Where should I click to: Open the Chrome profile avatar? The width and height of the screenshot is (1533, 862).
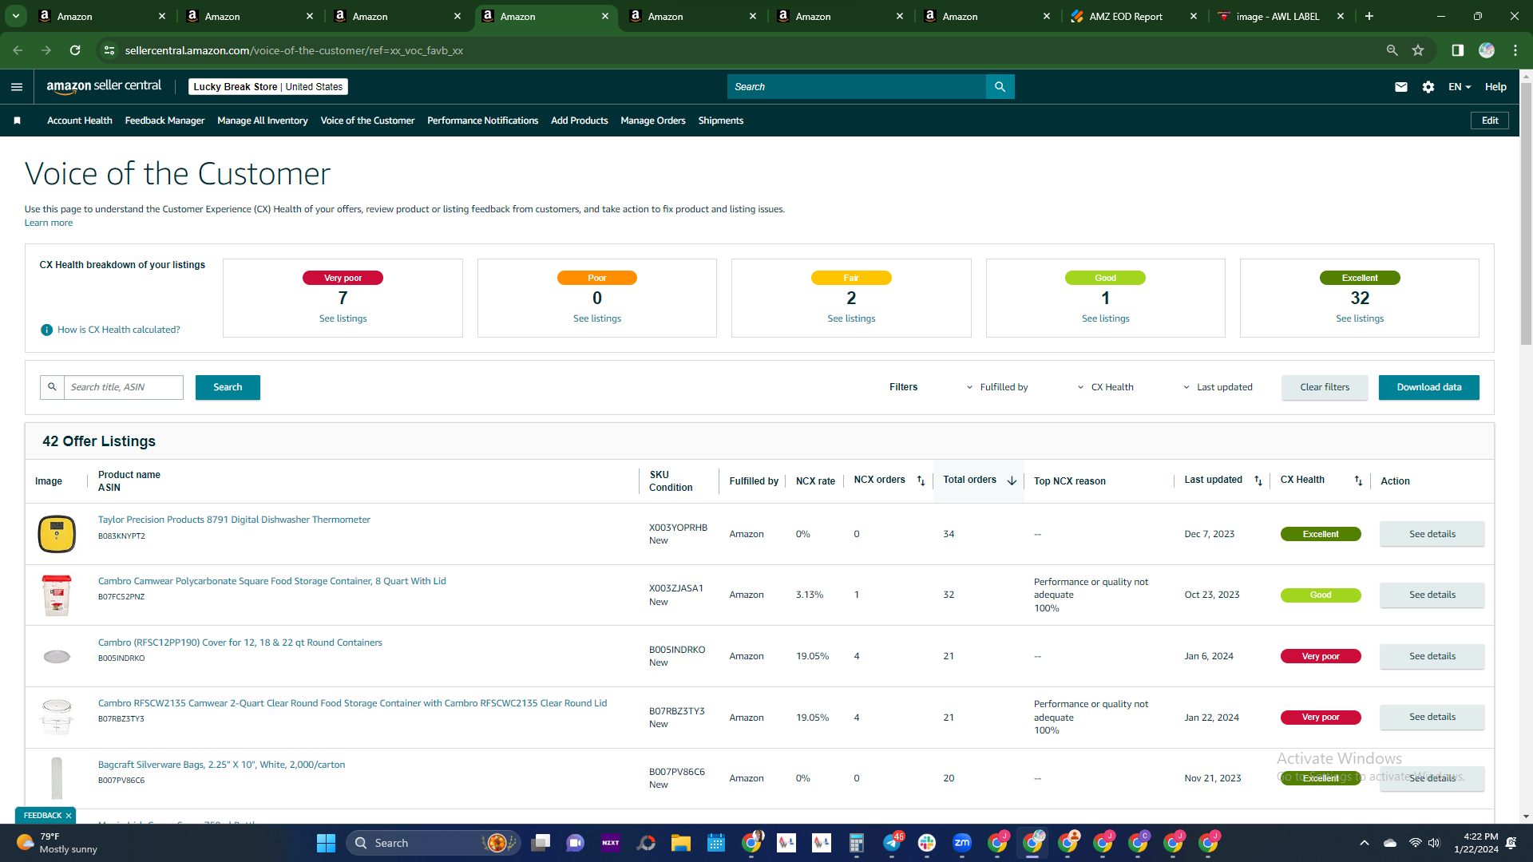tap(1487, 50)
